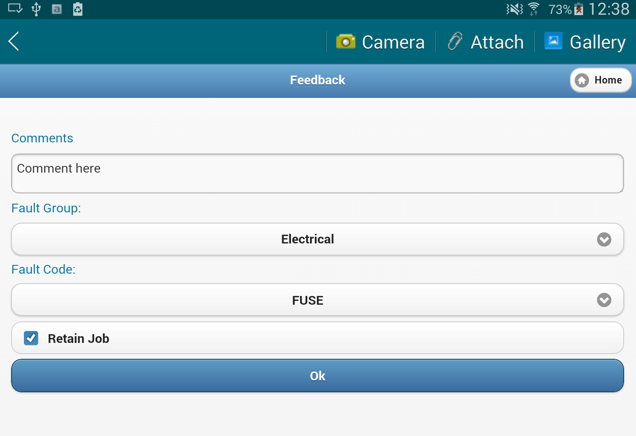Image resolution: width=636 pixels, height=436 pixels.
Task: Tap the Retain Job label text
Action: coord(78,339)
